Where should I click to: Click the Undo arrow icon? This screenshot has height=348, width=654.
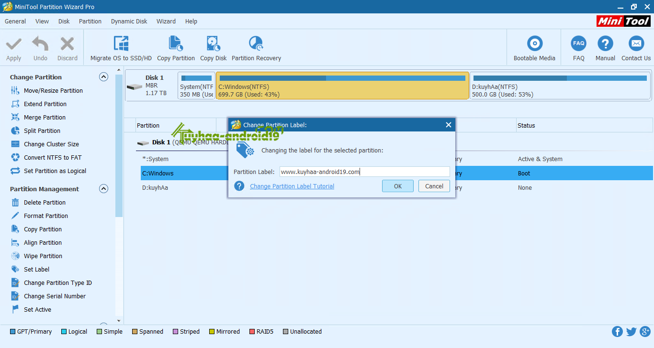click(x=40, y=44)
